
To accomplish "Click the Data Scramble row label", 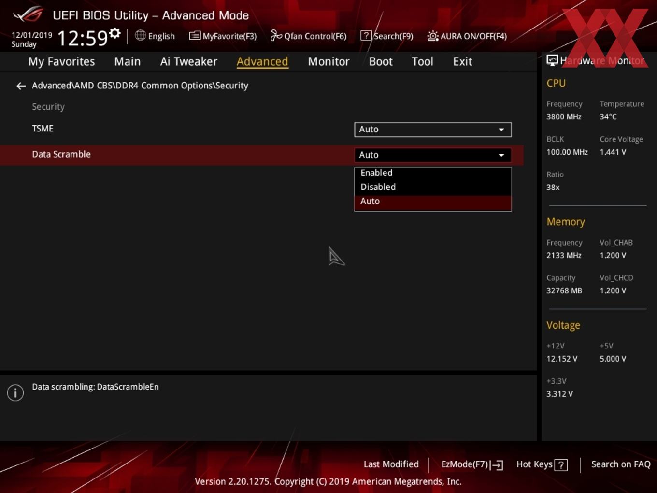I will [x=61, y=154].
